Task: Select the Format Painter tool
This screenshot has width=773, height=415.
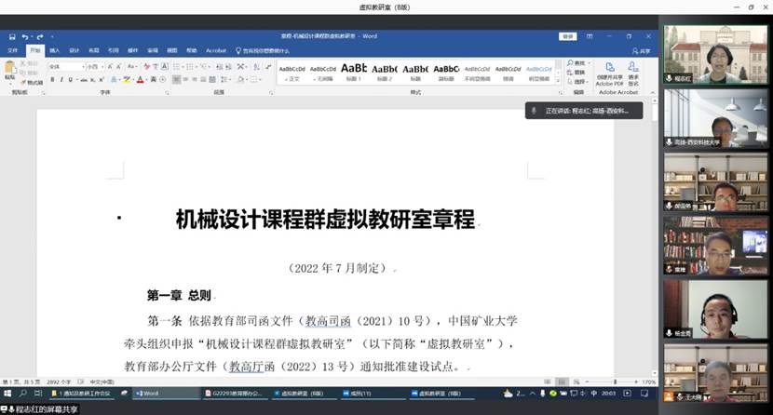Action: pyautogui.click(x=32, y=83)
